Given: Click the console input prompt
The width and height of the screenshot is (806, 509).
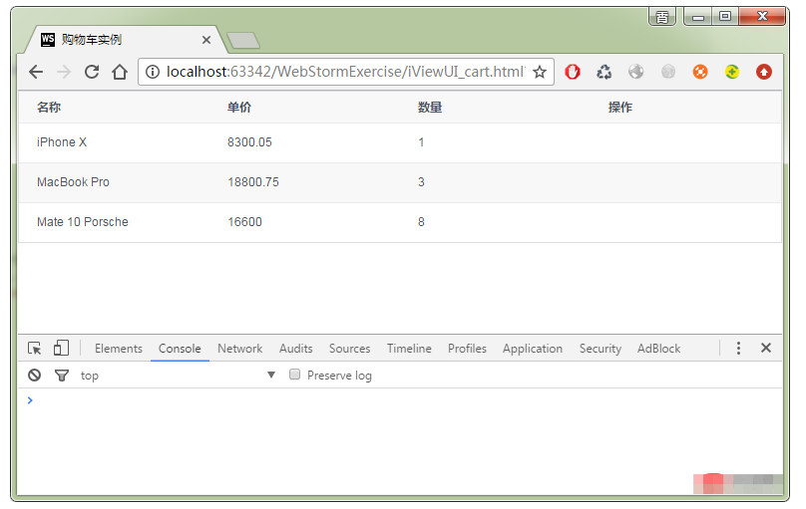Looking at the screenshot, I should (401, 400).
